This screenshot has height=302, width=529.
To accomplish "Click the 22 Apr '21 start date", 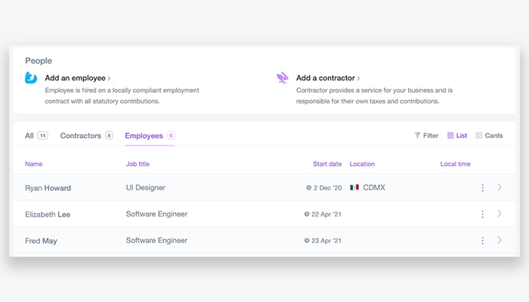I will point(326,214).
